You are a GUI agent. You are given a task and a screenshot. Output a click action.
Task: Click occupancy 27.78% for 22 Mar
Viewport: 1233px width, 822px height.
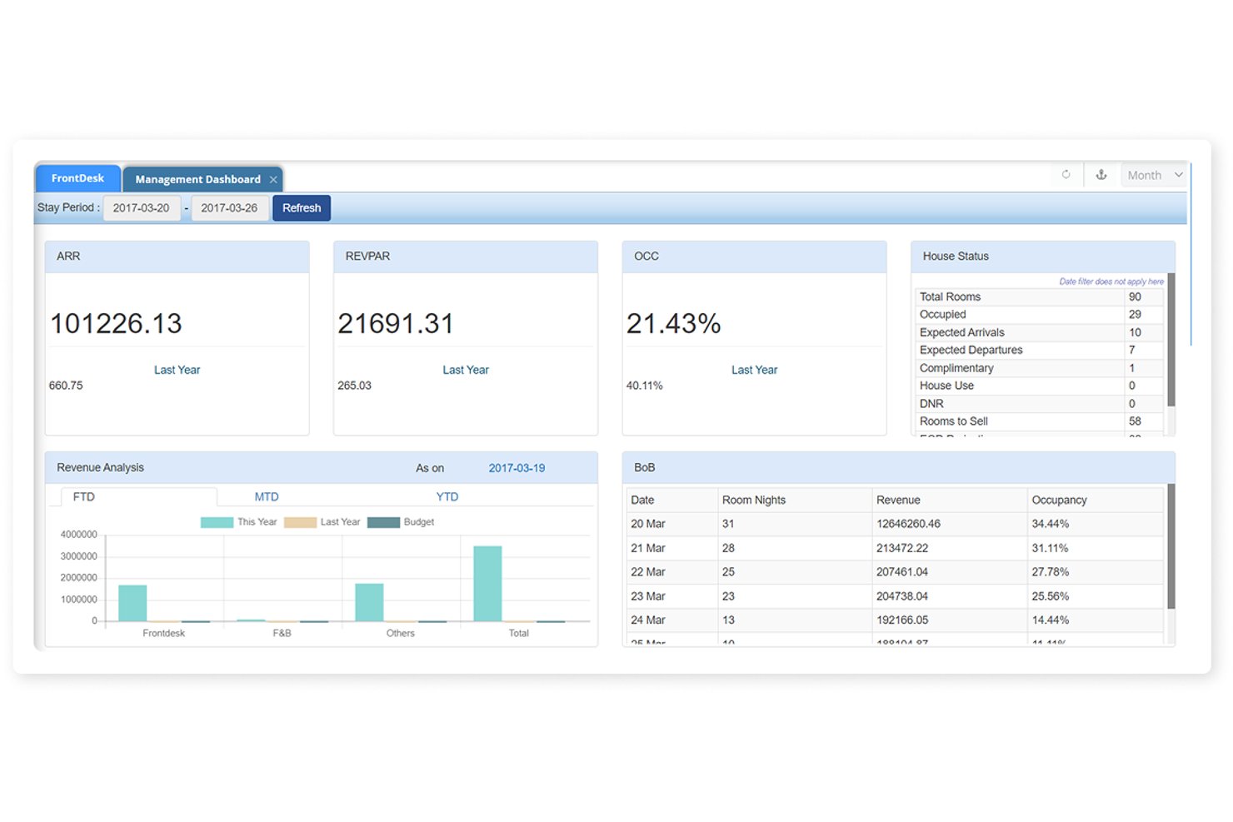point(1050,572)
